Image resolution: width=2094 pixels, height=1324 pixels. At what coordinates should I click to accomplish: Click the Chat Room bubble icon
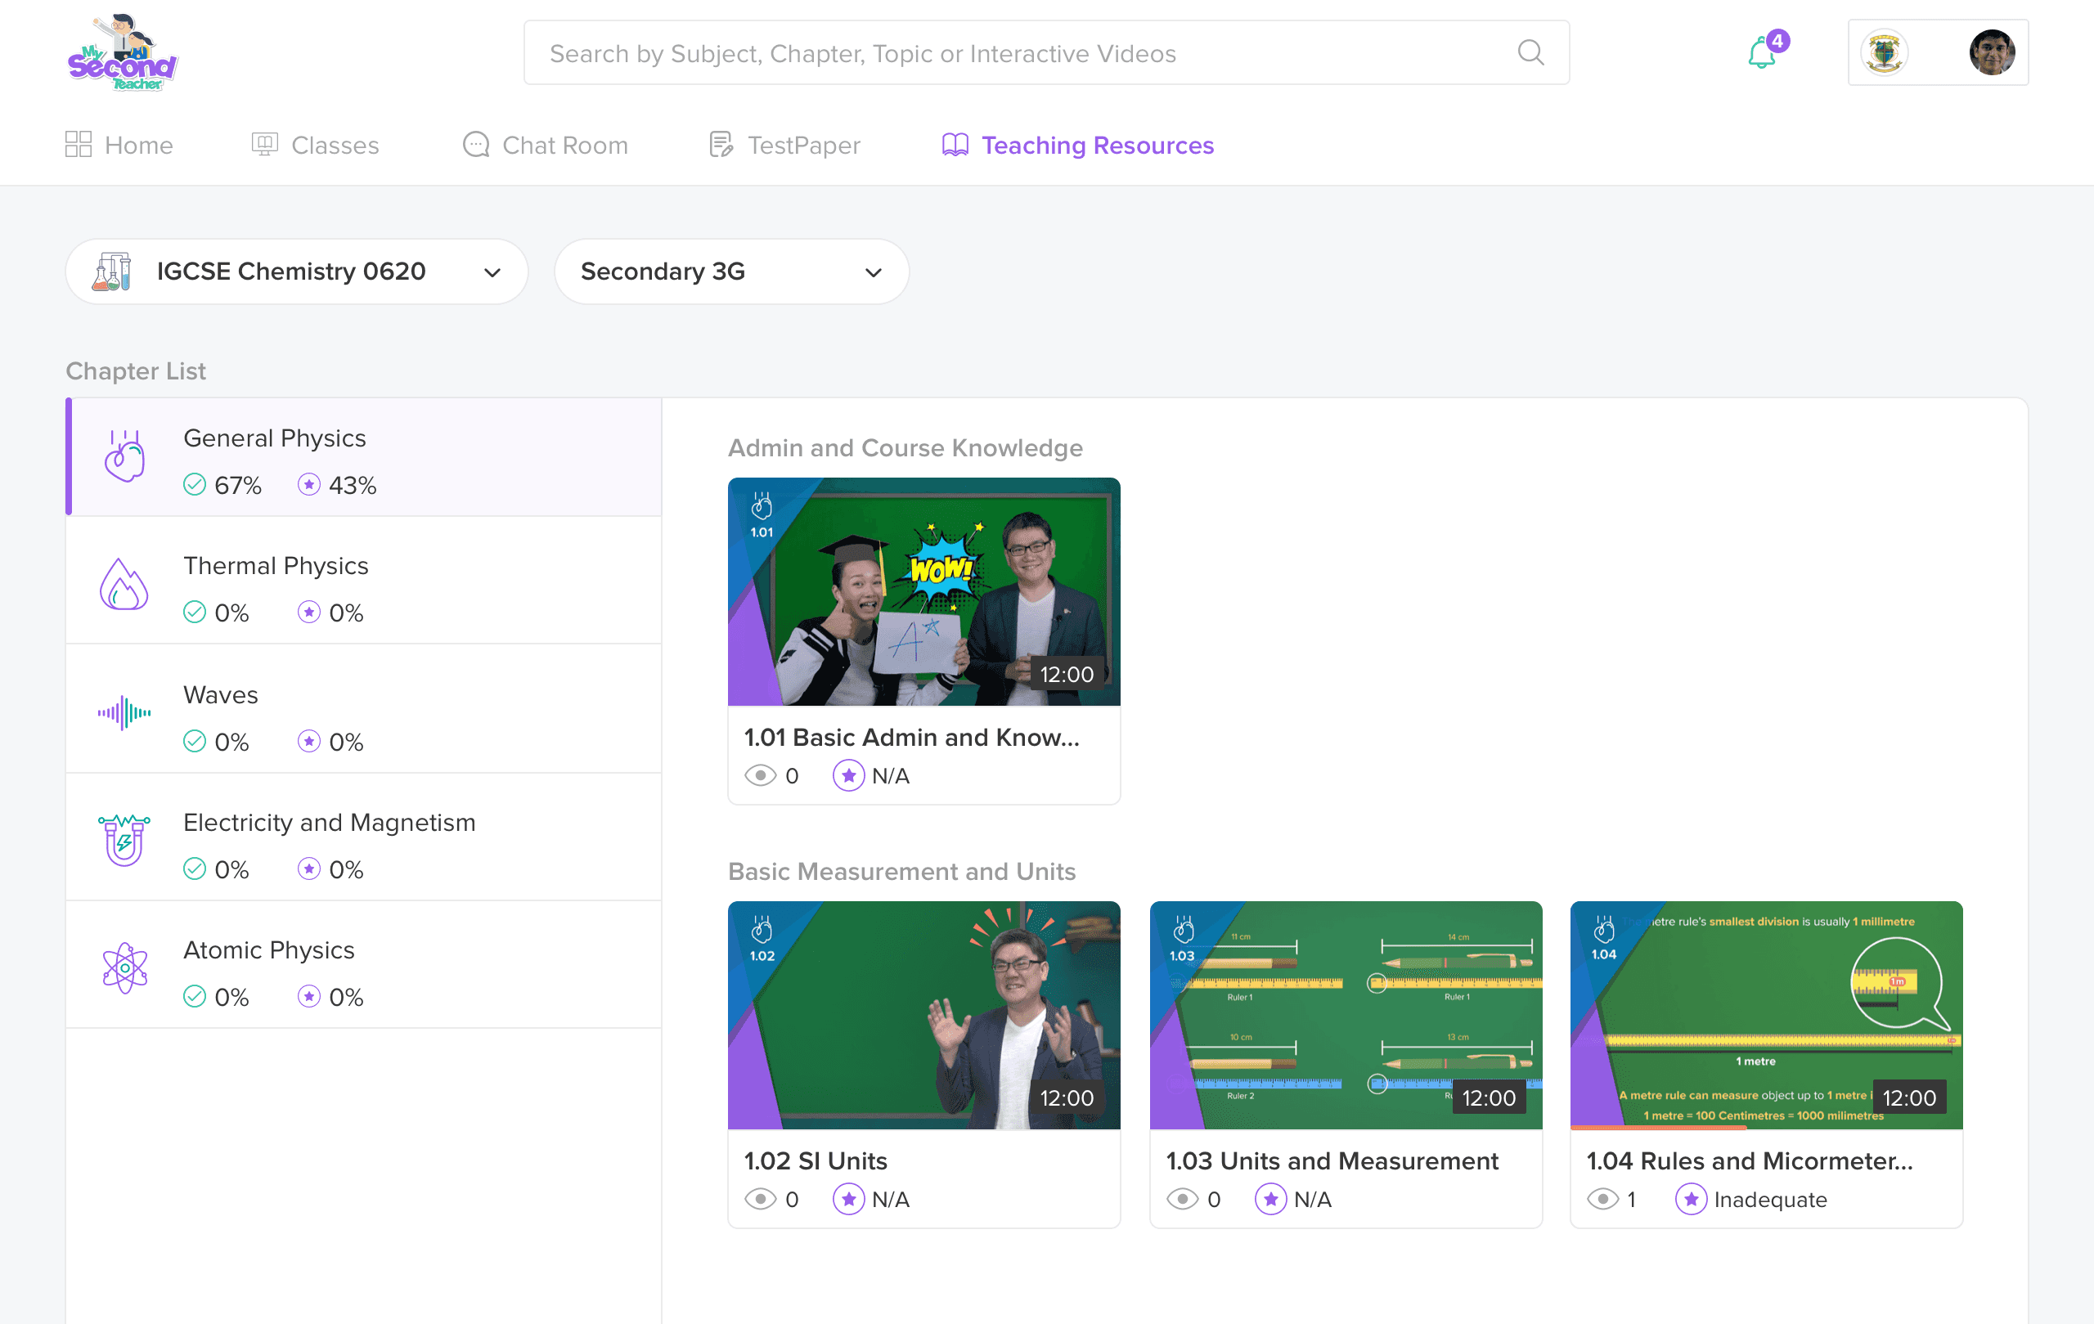[476, 144]
